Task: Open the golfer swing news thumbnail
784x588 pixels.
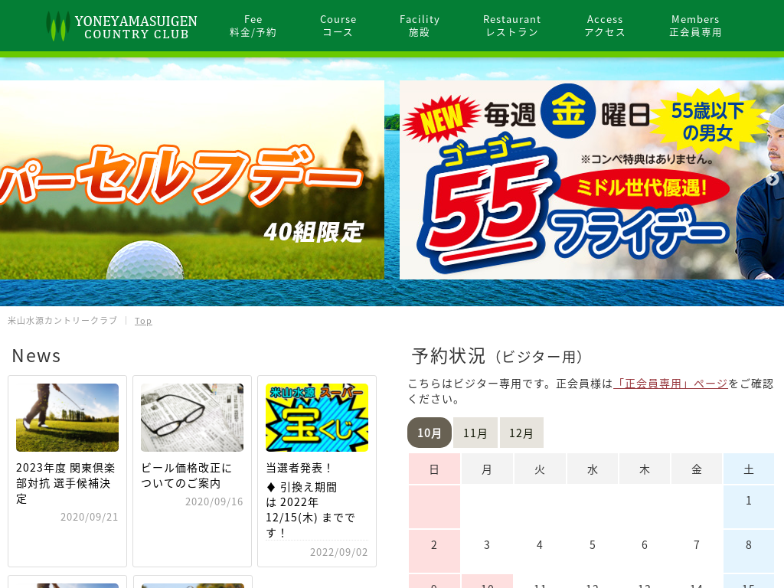Action: [x=67, y=417]
